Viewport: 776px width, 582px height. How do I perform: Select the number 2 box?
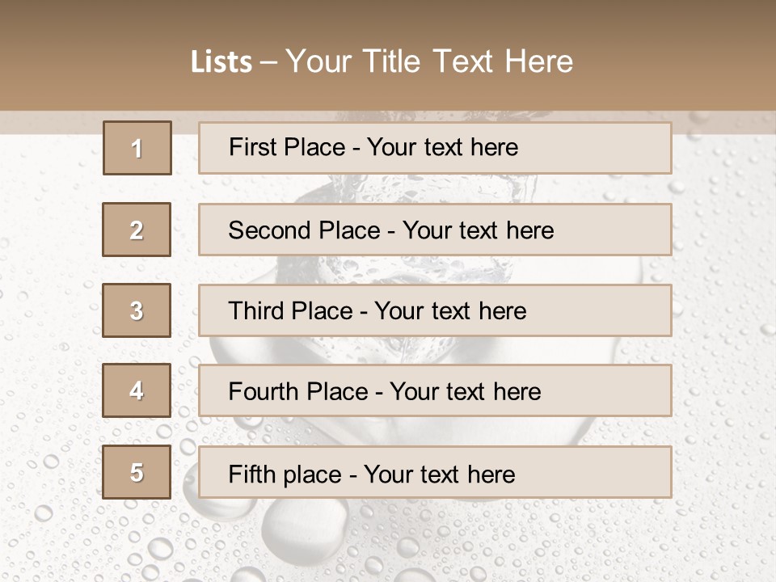(137, 230)
